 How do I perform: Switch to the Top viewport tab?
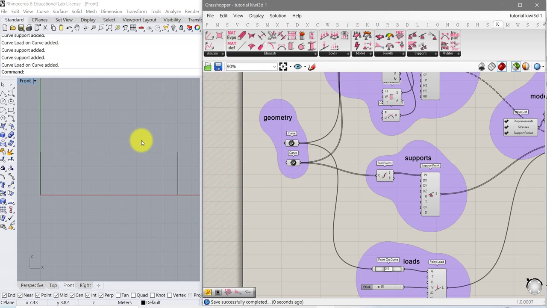(x=53, y=285)
